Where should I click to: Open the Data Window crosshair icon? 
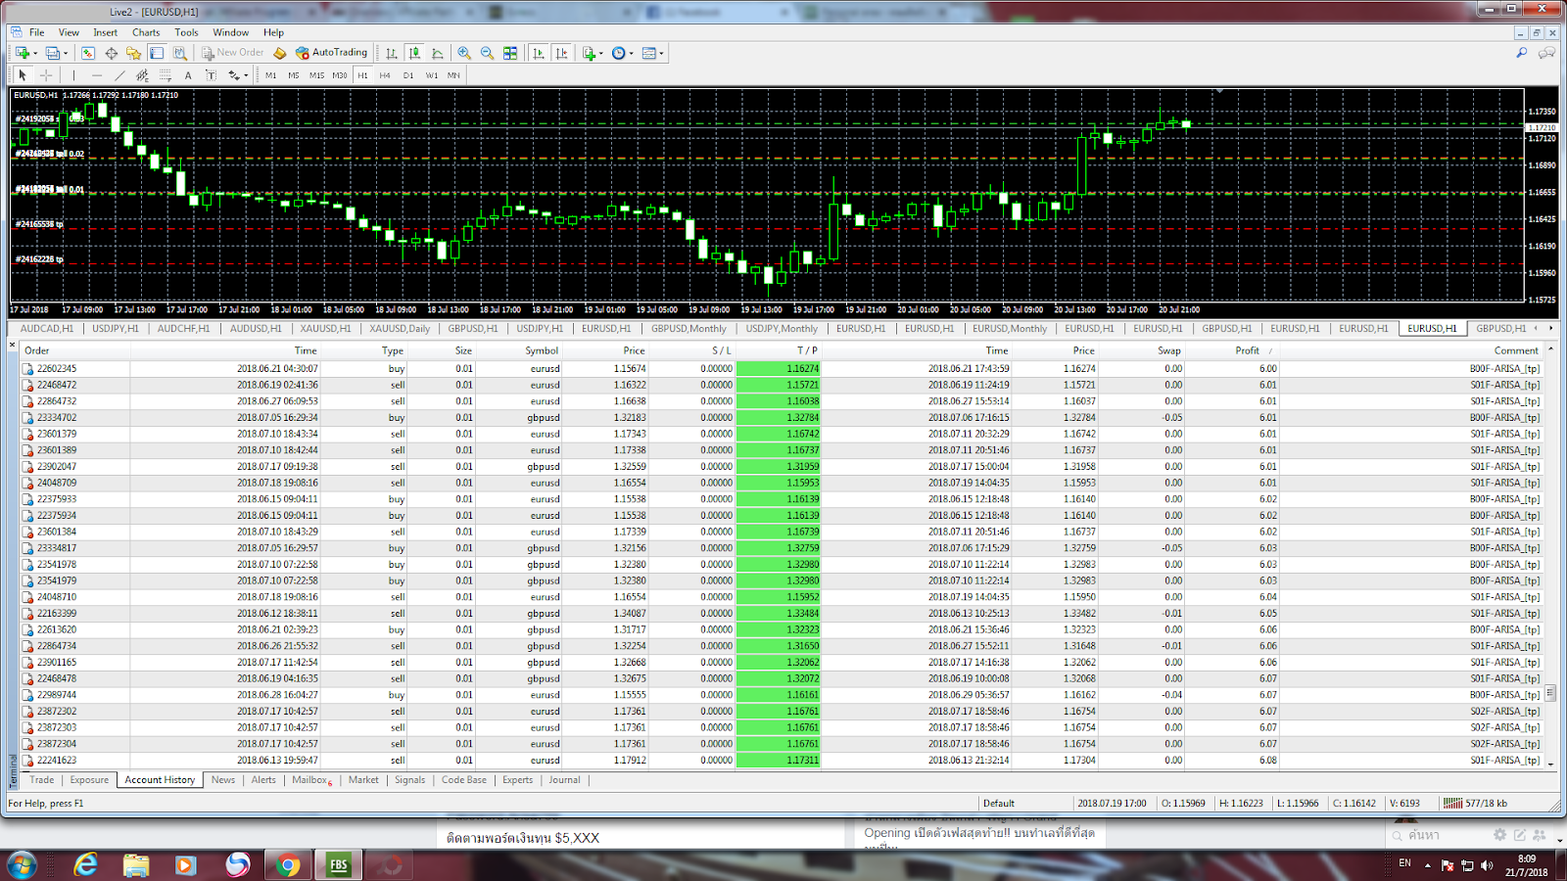(x=111, y=53)
